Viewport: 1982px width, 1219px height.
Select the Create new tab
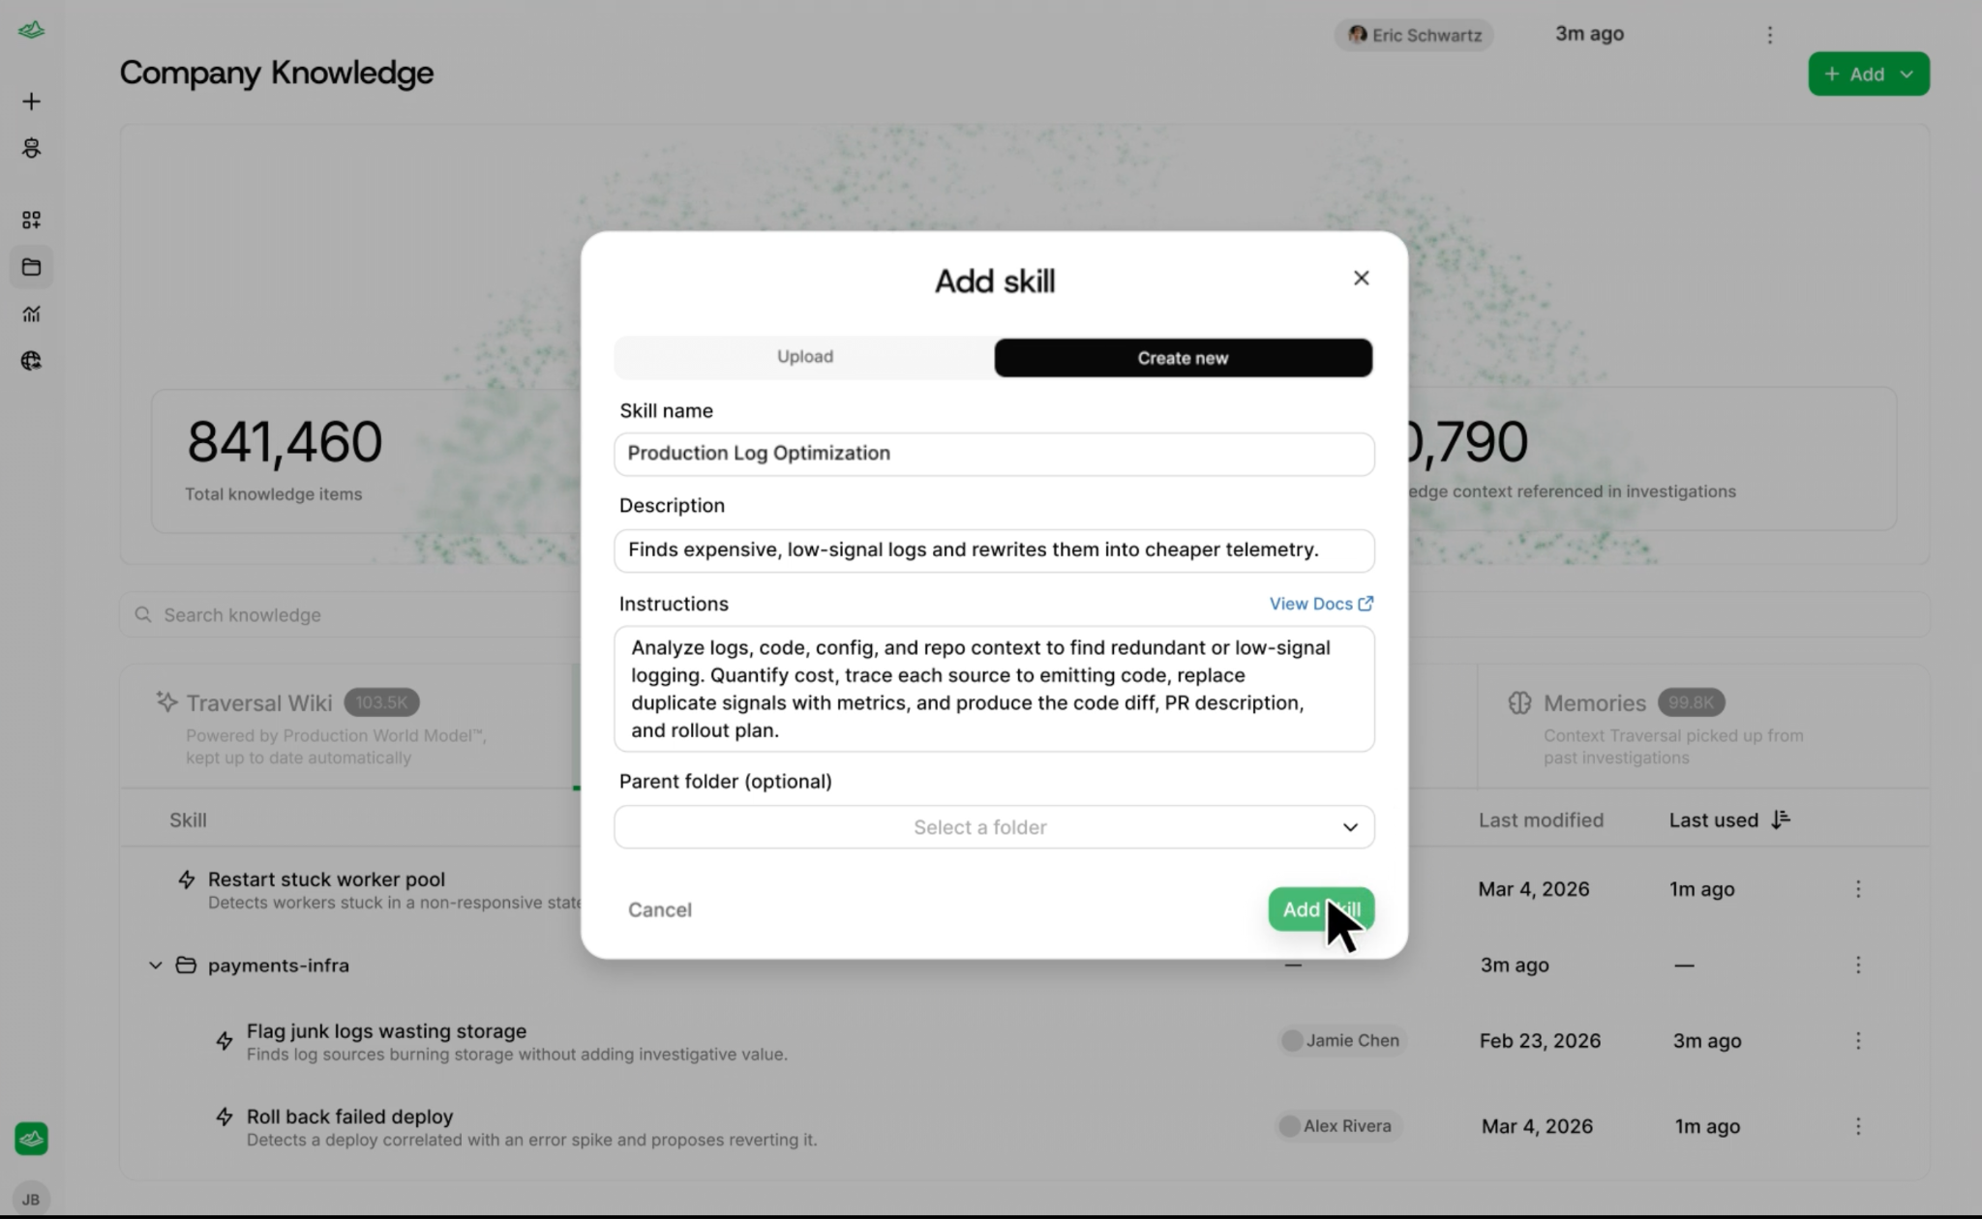(x=1183, y=358)
